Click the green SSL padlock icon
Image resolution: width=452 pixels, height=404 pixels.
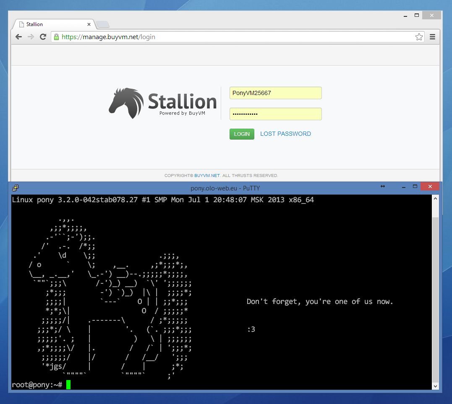[x=57, y=37]
